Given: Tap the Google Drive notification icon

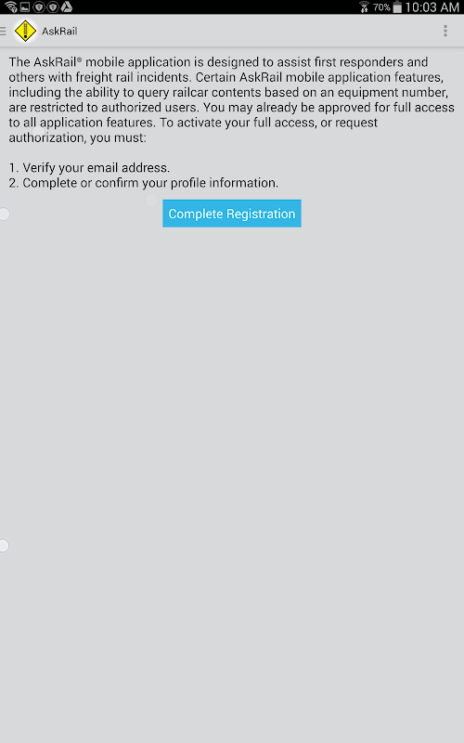Looking at the screenshot, I should [x=66, y=7].
